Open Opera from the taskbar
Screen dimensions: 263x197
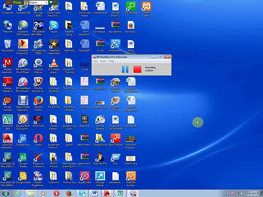[56, 193]
